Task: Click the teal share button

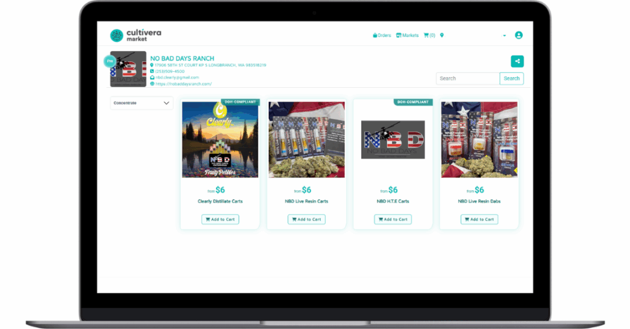Action: point(517,61)
